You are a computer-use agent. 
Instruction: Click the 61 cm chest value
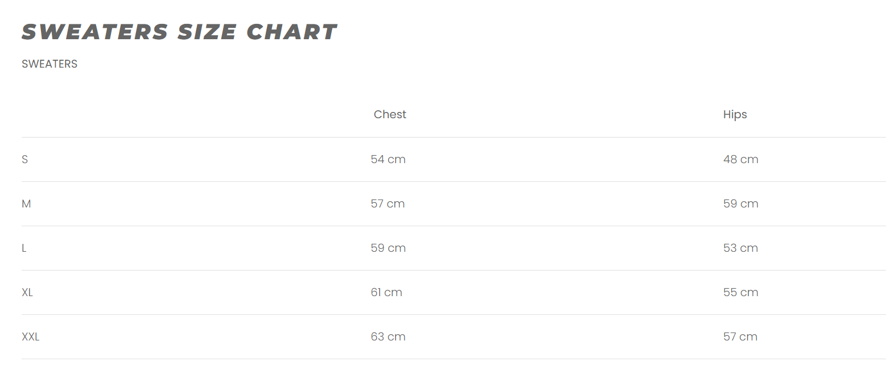[x=386, y=293]
